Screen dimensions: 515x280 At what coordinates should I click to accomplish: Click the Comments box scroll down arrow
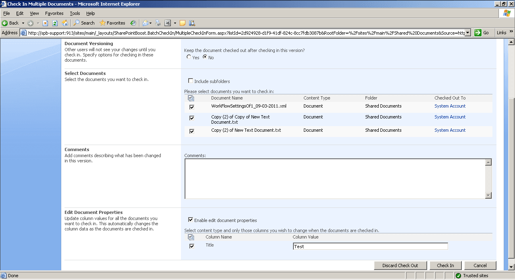[x=488, y=195]
